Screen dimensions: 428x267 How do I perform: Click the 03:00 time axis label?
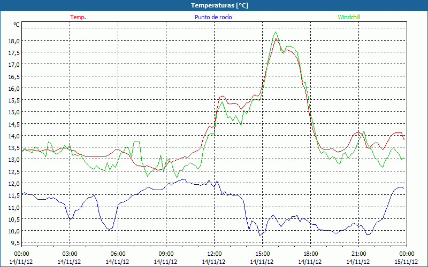[70, 254]
